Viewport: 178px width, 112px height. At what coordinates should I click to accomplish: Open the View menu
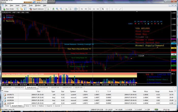[11, 5]
